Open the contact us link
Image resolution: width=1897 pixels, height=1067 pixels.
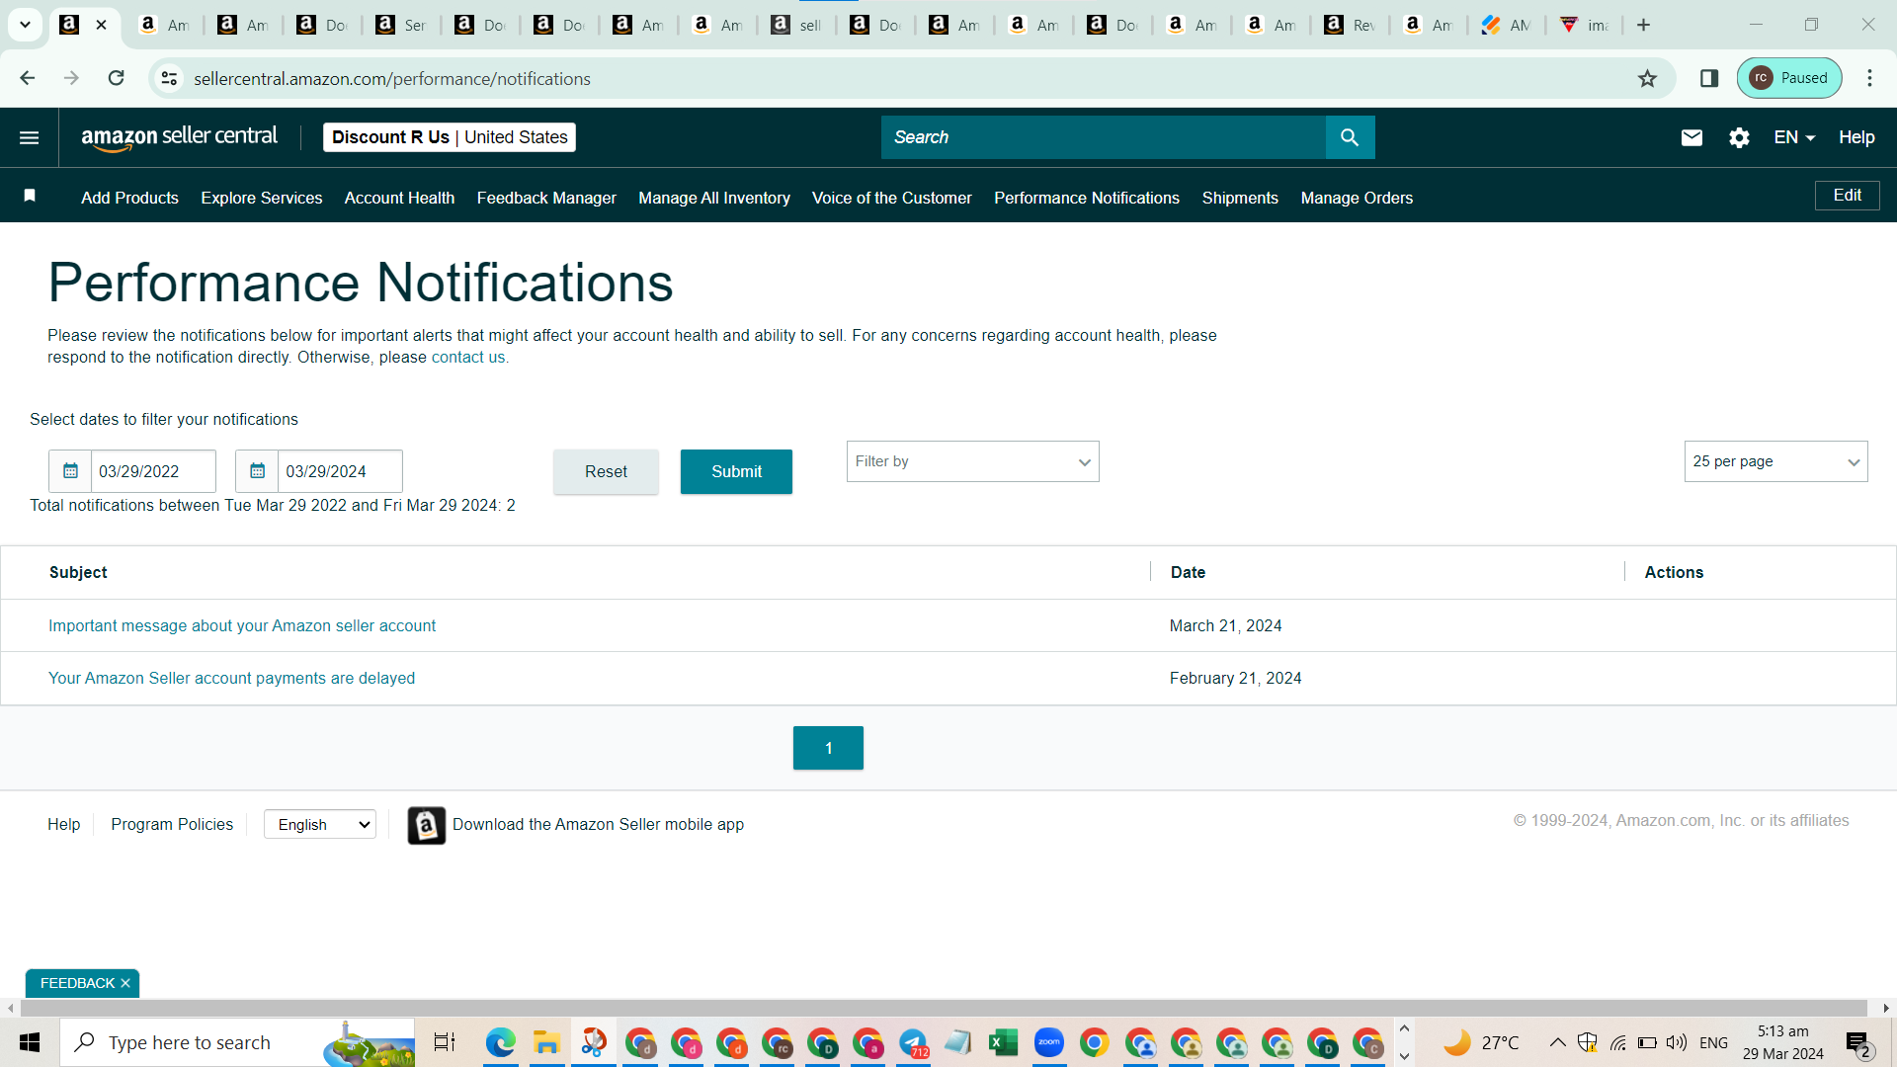[x=468, y=358]
